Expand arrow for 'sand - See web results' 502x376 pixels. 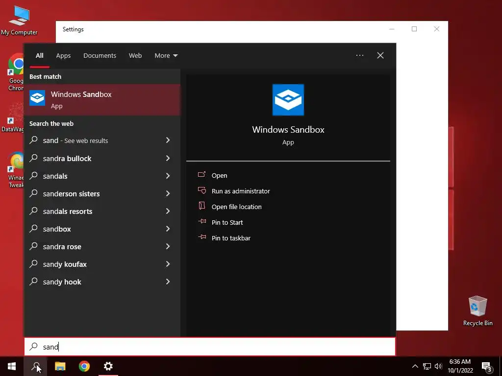168,140
